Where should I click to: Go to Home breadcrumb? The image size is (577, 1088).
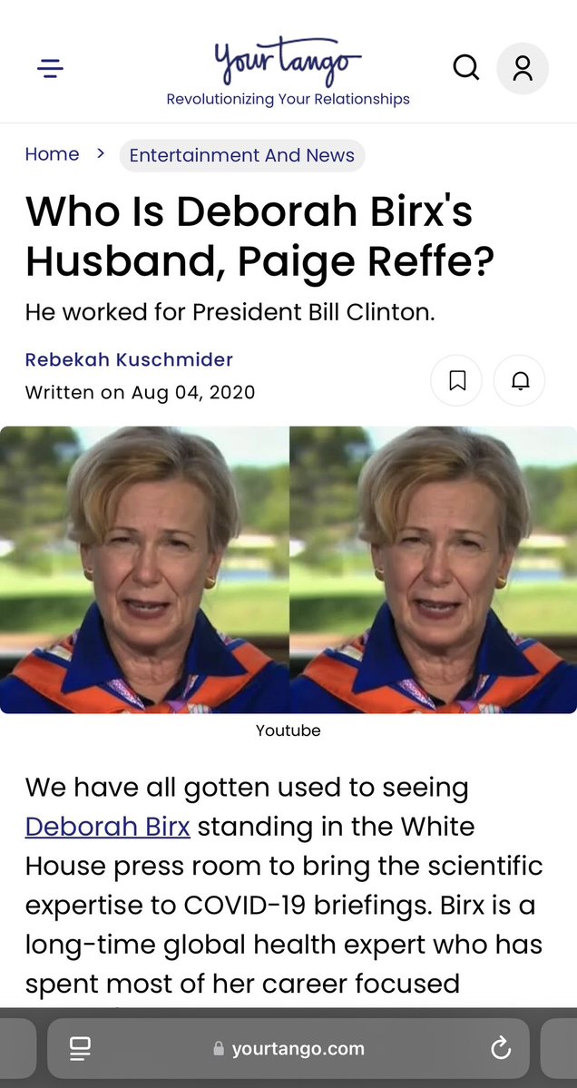(52, 154)
